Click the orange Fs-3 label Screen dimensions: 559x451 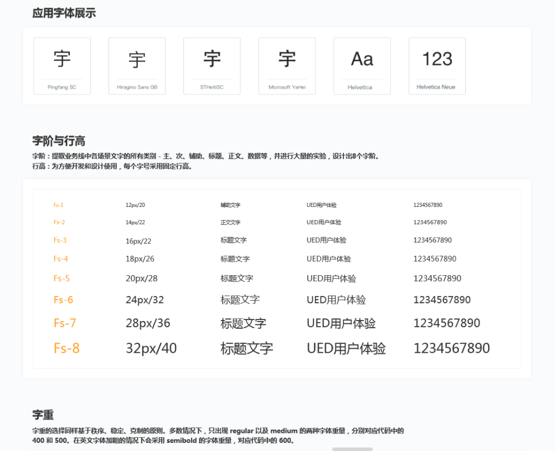tap(60, 240)
